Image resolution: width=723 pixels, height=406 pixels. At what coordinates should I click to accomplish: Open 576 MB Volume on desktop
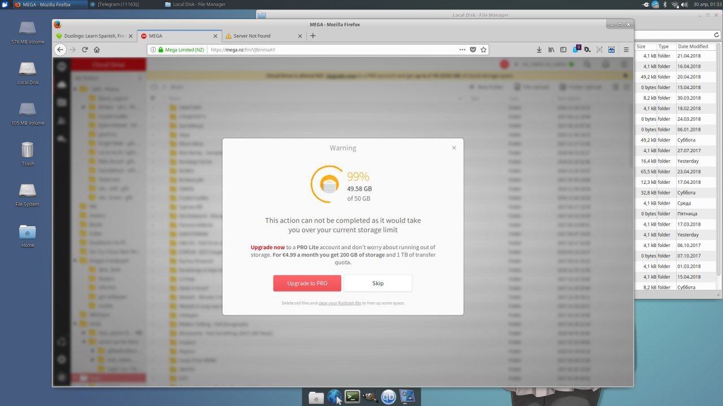[x=27, y=32]
